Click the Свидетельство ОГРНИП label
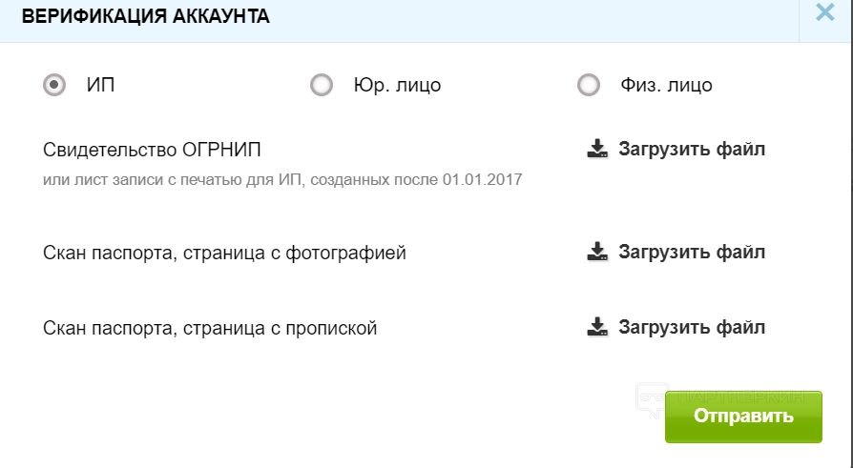 (152, 150)
